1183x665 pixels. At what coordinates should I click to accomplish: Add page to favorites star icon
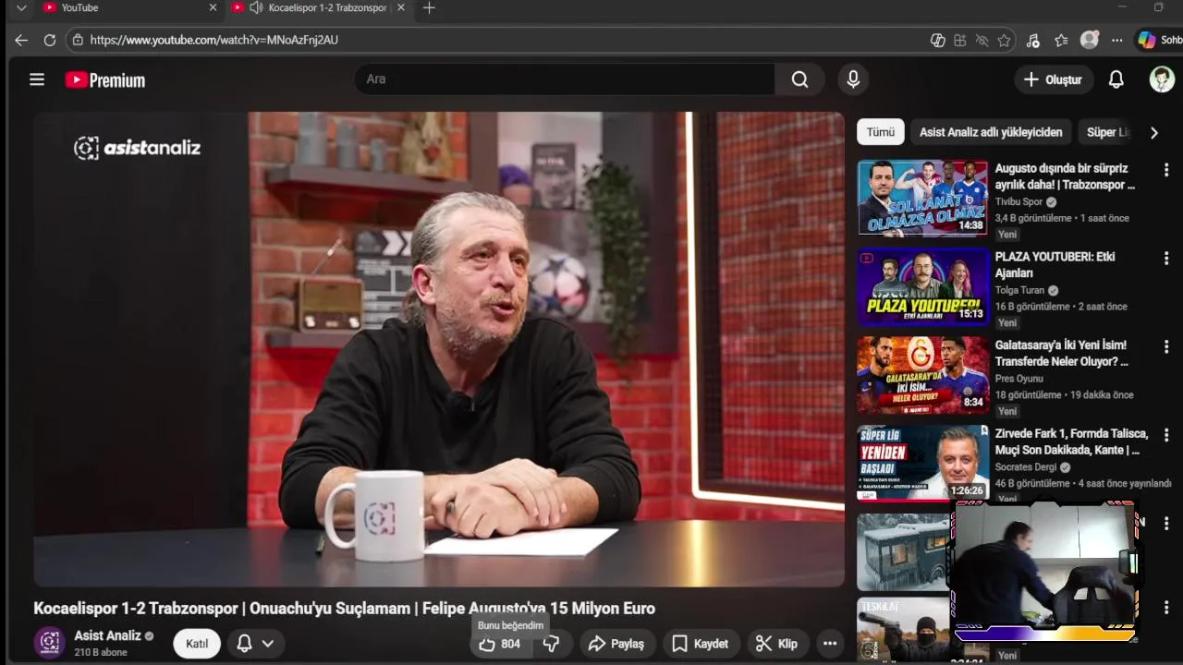click(x=1004, y=40)
